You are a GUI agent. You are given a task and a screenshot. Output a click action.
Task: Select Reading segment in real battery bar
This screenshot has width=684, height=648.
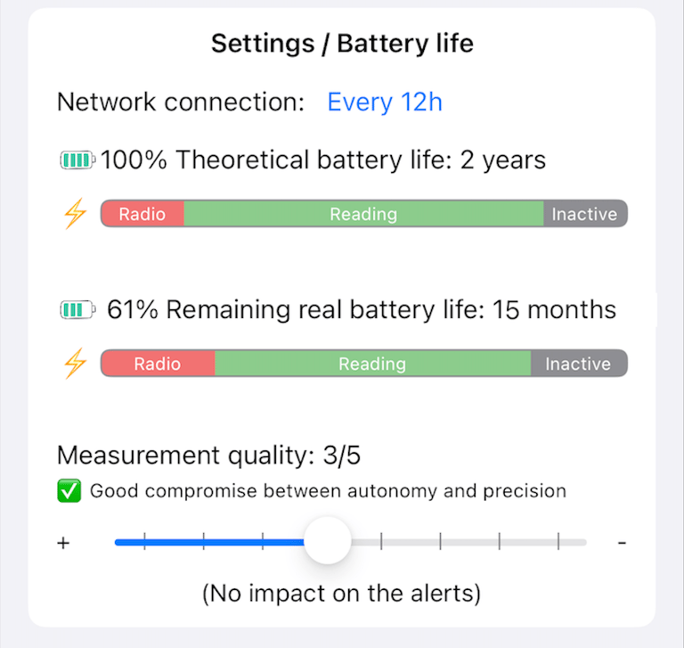373,364
